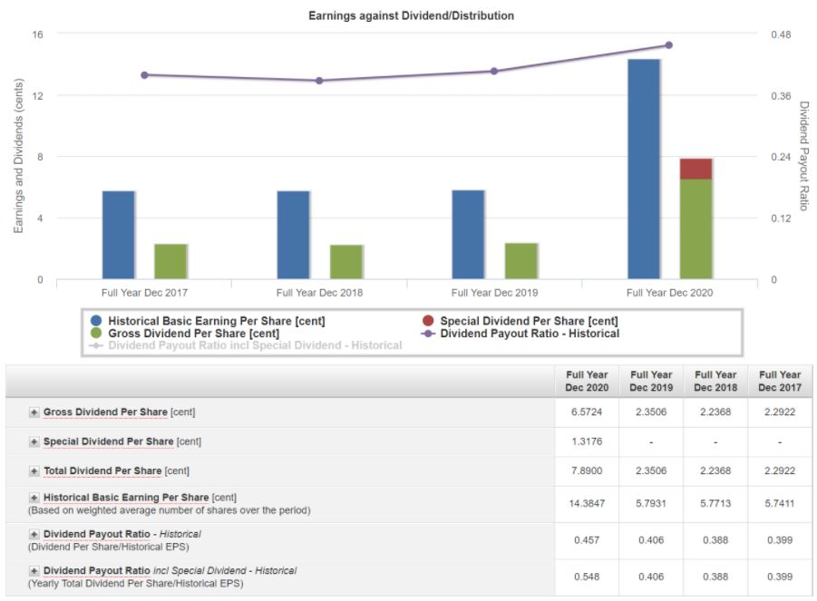Click the green dividend bar for Dec 2017
The image size is (817, 601).
coord(170,261)
